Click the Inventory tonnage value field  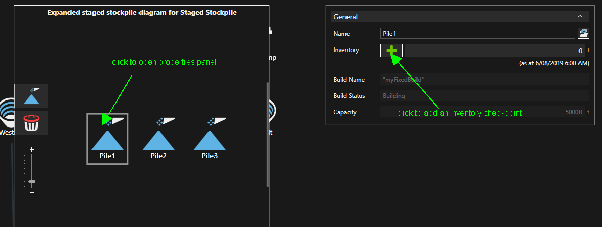click(x=495, y=51)
